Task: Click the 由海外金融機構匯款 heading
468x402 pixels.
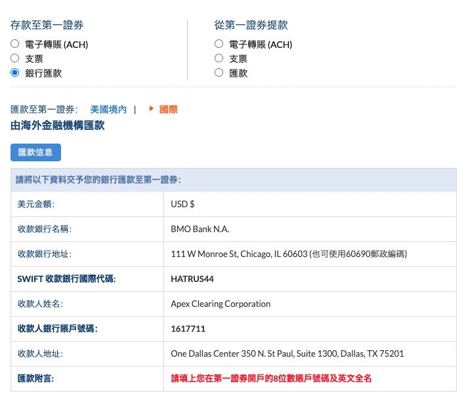Action: coord(57,125)
